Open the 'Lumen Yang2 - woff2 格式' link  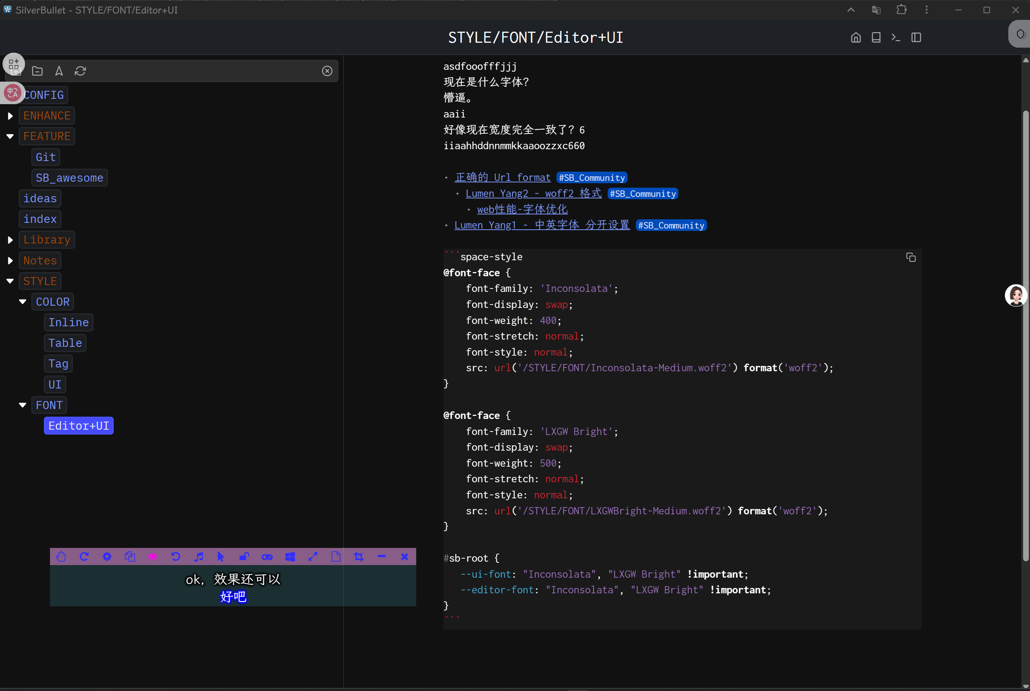[x=534, y=193]
